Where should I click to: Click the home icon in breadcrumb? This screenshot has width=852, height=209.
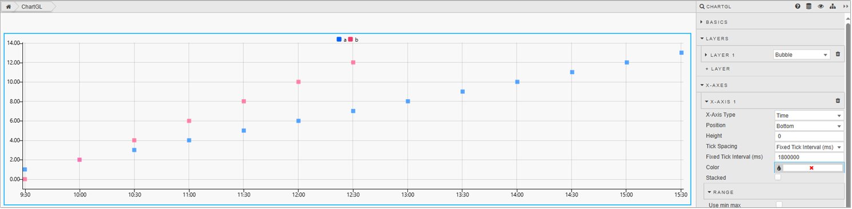[x=9, y=7]
